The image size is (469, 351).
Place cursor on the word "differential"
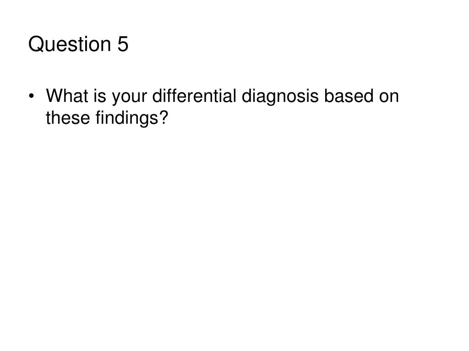(194, 96)
